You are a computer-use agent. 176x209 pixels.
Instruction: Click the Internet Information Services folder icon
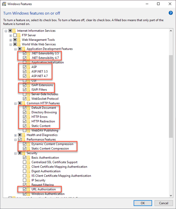(x=14, y=31)
